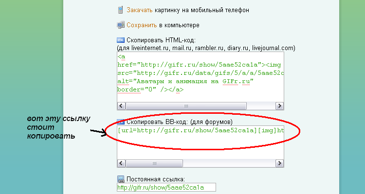
Task: Click the text 'Скопировать HTML-код:'
Action: (161, 40)
